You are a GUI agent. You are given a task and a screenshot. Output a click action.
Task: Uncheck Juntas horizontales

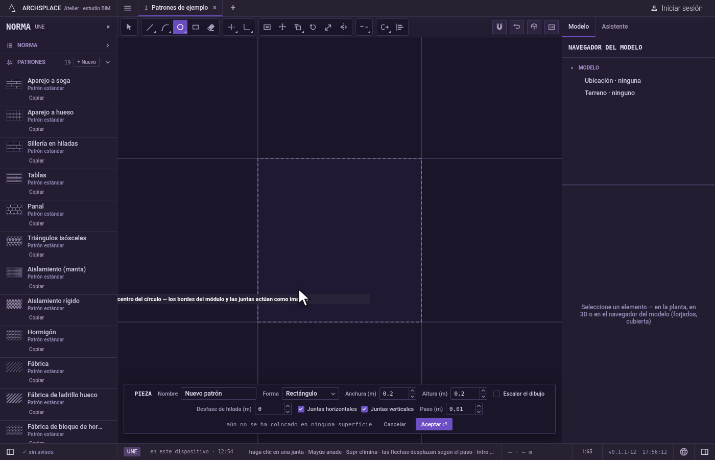tap(301, 409)
